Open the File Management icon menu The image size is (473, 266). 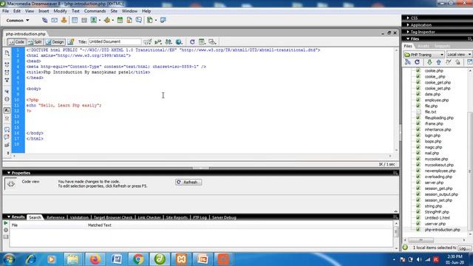[169, 42]
